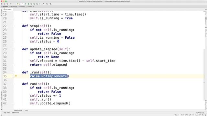Viewport: 207px width, 116px height.
Task: Click the Concurrency diagram toolbar icon
Action: tap(37, 4)
